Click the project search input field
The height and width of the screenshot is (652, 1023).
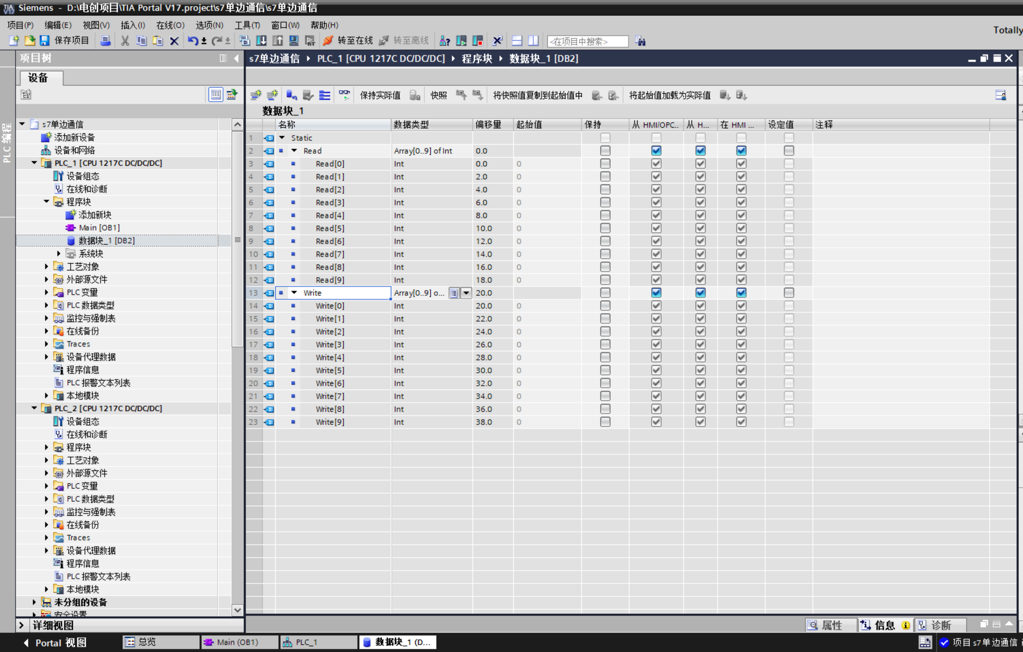(587, 41)
